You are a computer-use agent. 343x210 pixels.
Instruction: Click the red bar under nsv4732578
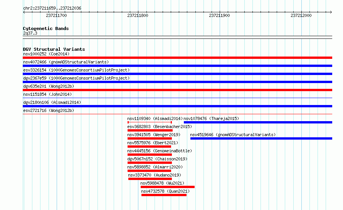(x=164, y=195)
